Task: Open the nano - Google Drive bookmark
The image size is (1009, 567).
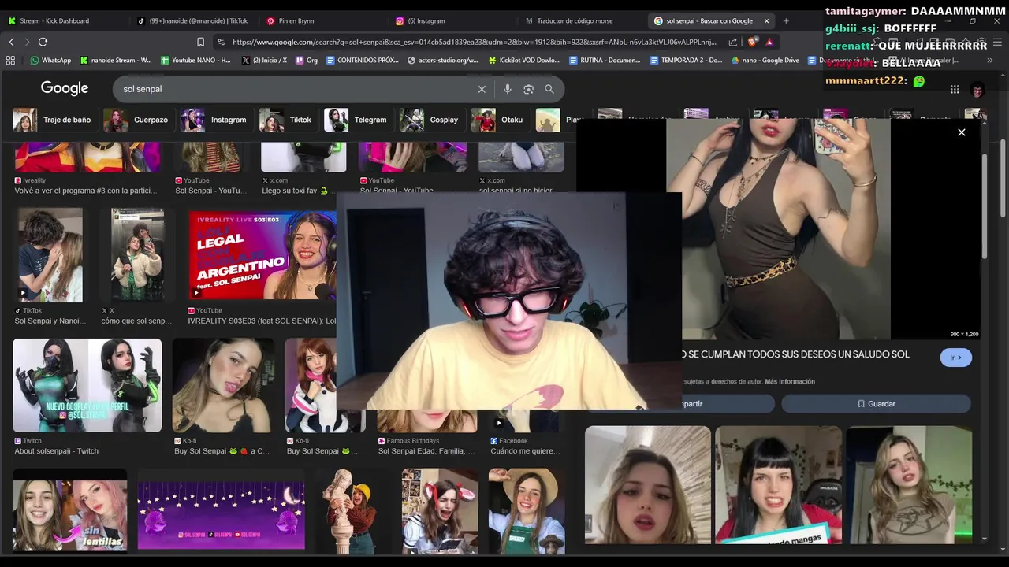Action: click(765, 60)
